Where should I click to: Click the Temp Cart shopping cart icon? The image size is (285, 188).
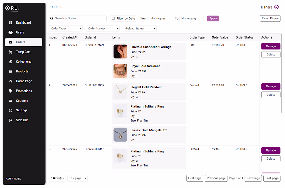pos(11,52)
